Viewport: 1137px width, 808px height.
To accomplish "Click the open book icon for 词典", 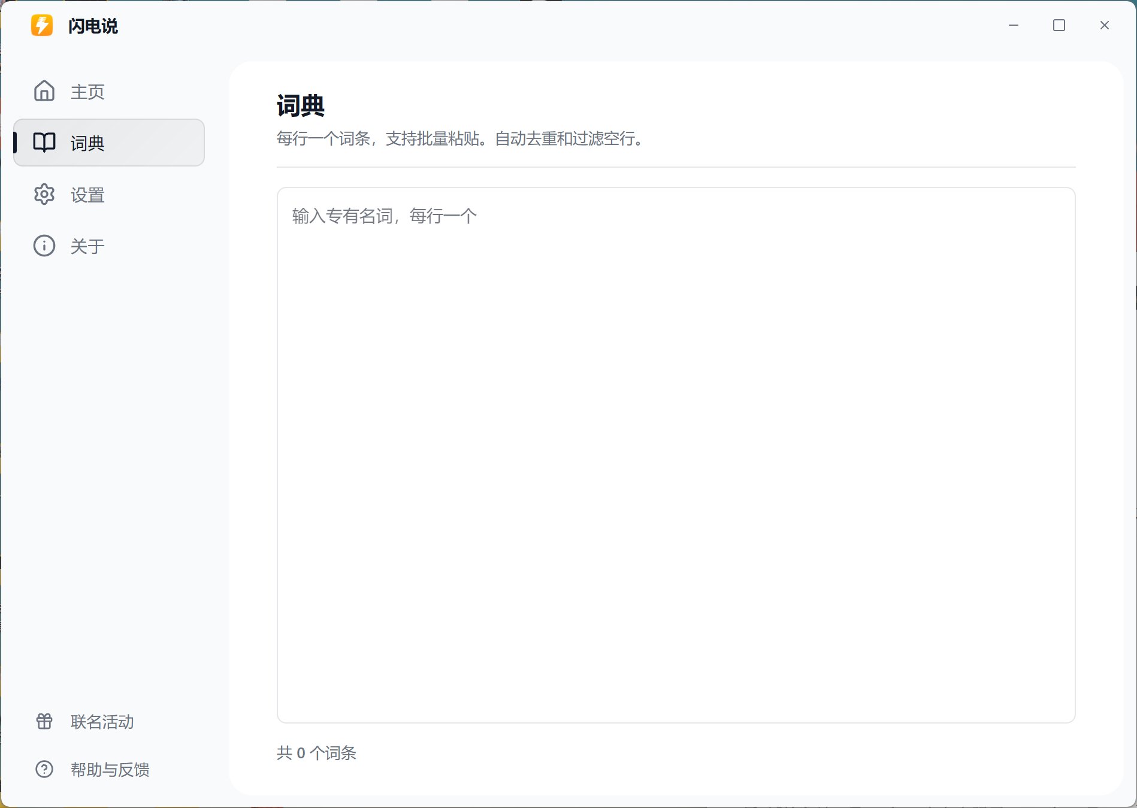I will point(44,143).
